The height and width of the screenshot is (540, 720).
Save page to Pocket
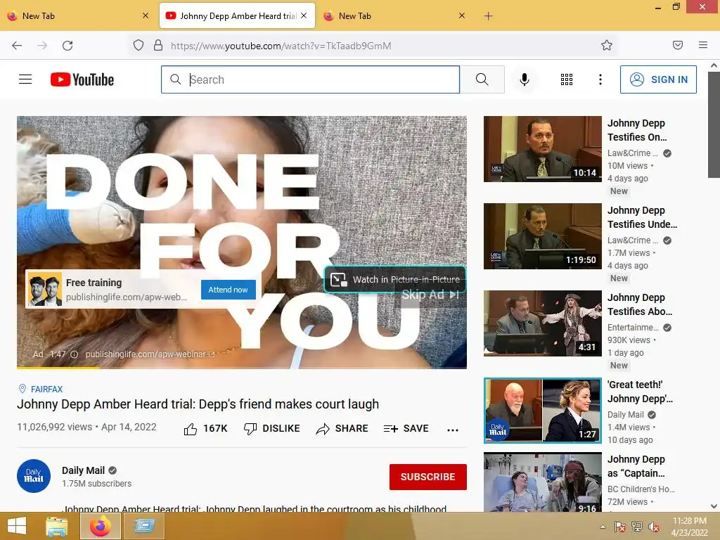pos(678,45)
